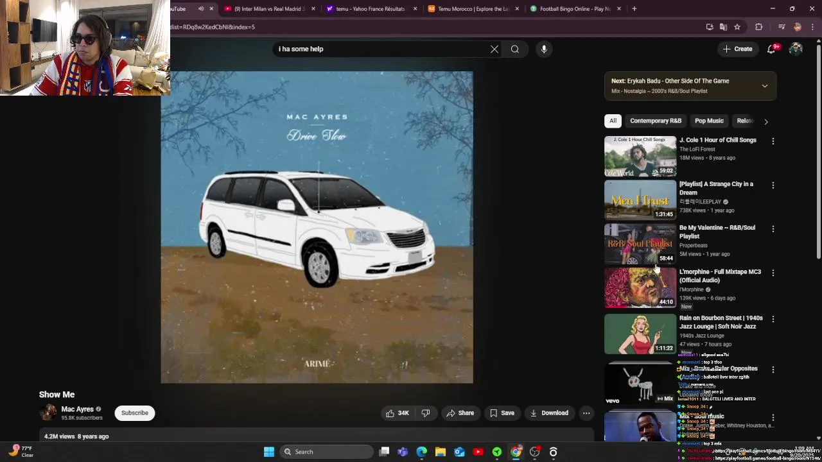The width and height of the screenshot is (822, 462).
Task: Open L'morphine - Full Mixtape MC3 title
Action: [x=720, y=276]
